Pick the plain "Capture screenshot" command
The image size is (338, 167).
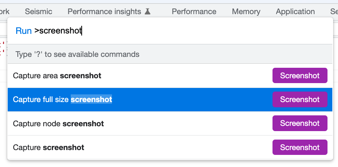[x=49, y=147]
